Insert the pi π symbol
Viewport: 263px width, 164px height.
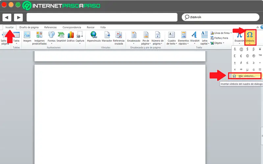pyautogui.click(x=260, y=70)
